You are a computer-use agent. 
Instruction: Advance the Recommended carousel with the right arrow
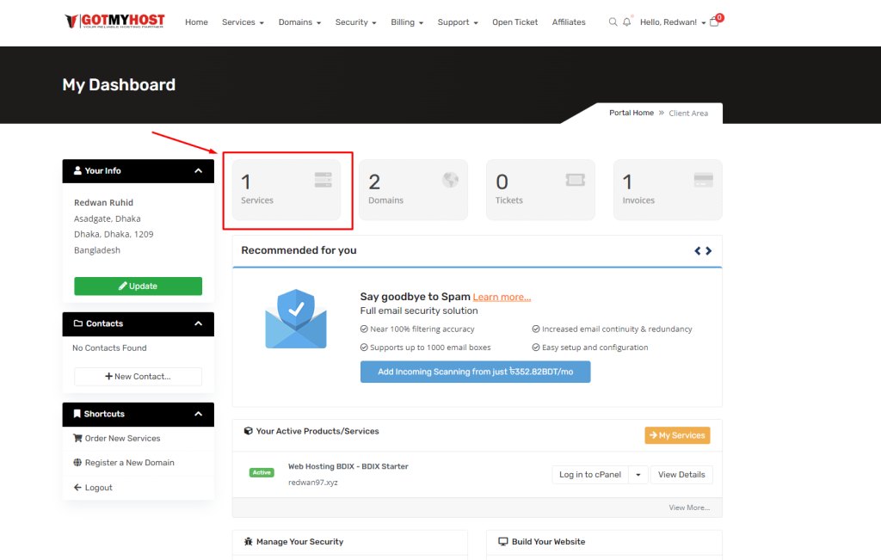(708, 250)
